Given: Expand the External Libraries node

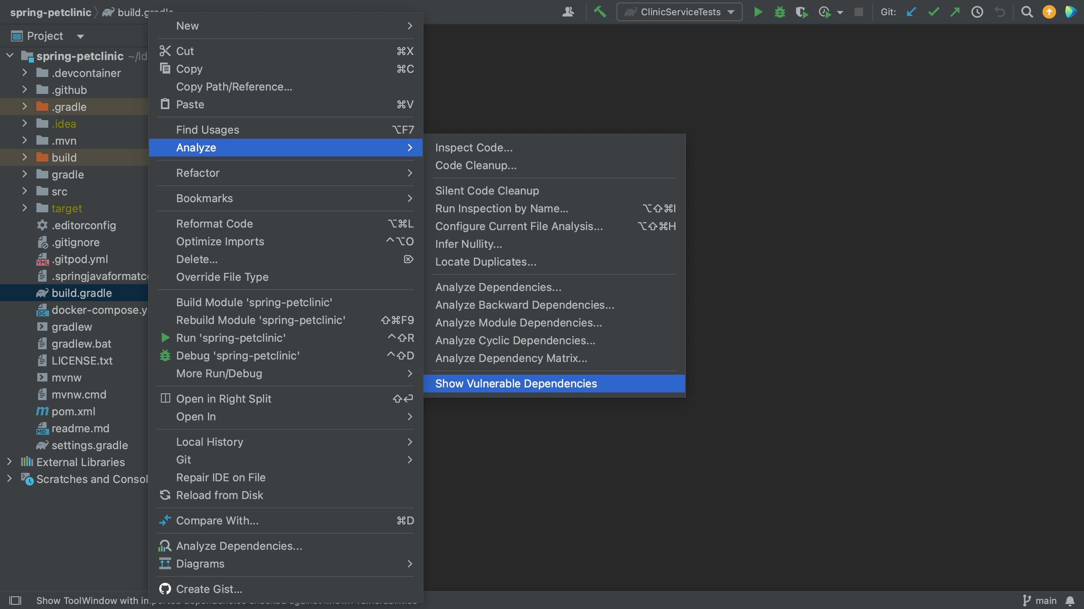Looking at the screenshot, I should (x=9, y=462).
